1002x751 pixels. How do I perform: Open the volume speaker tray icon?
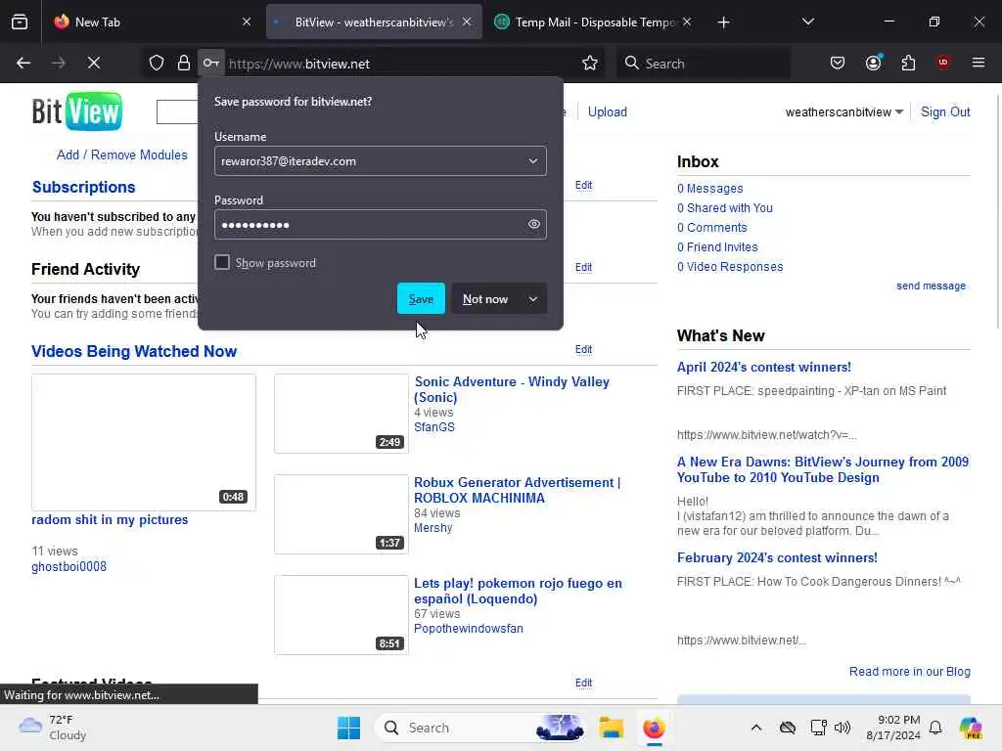(843, 728)
